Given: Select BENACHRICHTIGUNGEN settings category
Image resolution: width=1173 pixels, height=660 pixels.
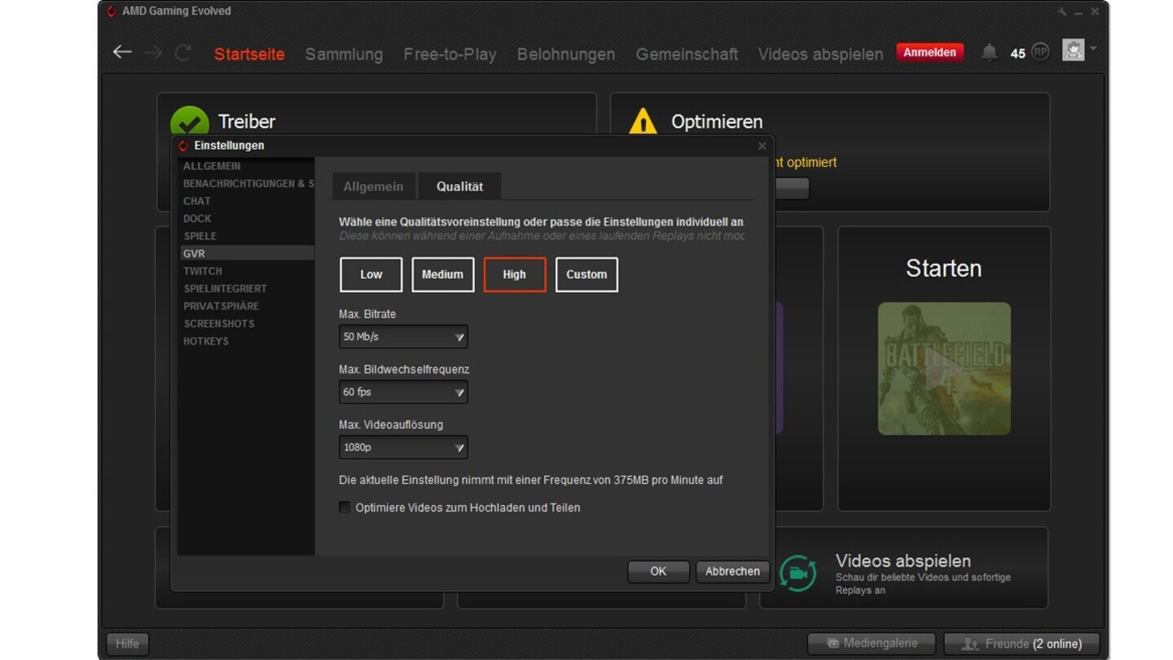Looking at the screenshot, I should pos(246,183).
